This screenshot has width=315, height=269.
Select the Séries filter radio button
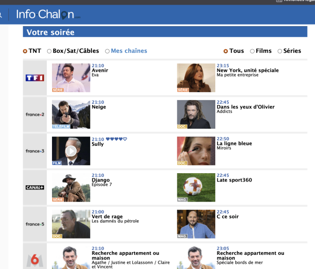(x=280, y=51)
